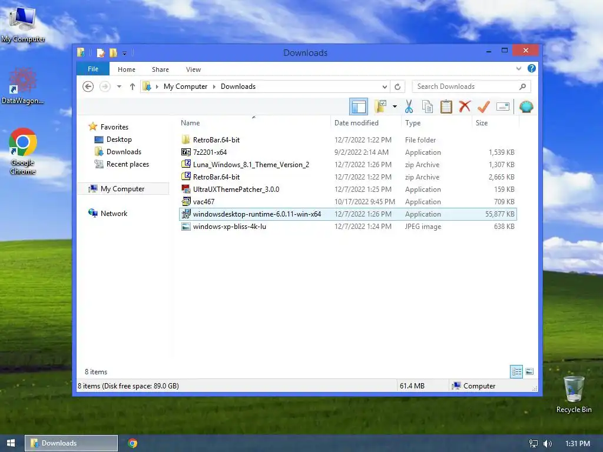
Task: Click the orange checkmark Properties icon
Action: (x=483, y=107)
